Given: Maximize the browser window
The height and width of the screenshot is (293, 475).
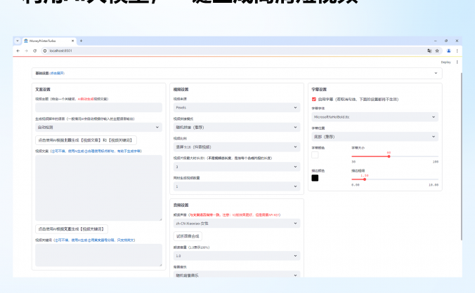Looking at the screenshot, I should click(446, 41).
